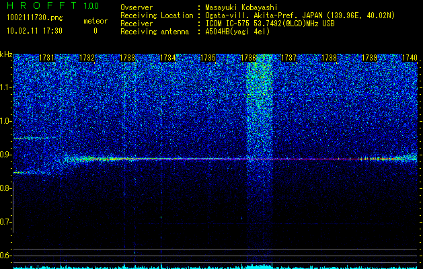423x269 pixels.
Task: Click the date stamp 10.02.11 17:30
Action: pos(34,31)
